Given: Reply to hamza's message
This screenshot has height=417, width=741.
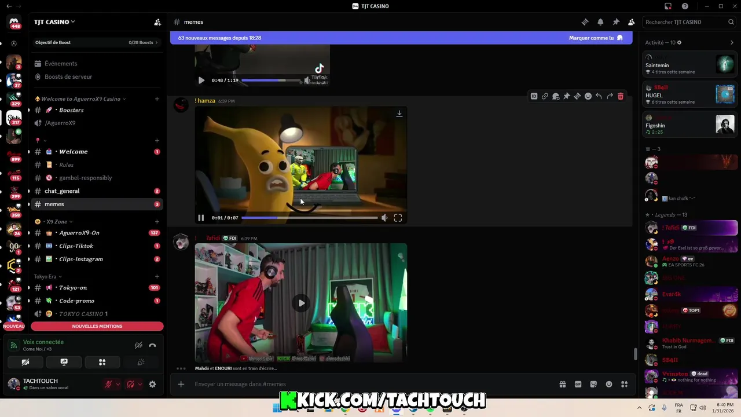Looking at the screenshot, I should pos(599,96).
